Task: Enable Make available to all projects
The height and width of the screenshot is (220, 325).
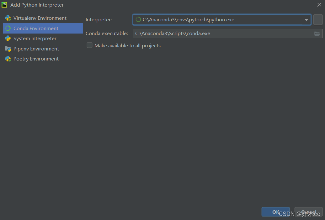Action: coord(89,45)
